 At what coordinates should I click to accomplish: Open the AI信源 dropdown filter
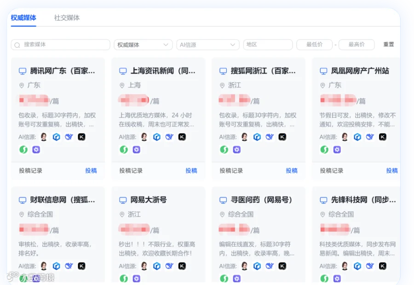208,45
